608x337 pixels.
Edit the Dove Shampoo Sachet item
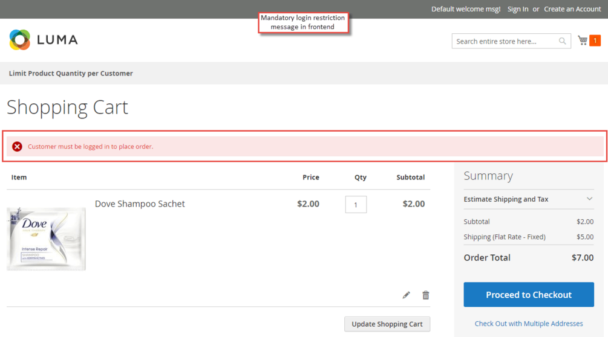(406, 295)
